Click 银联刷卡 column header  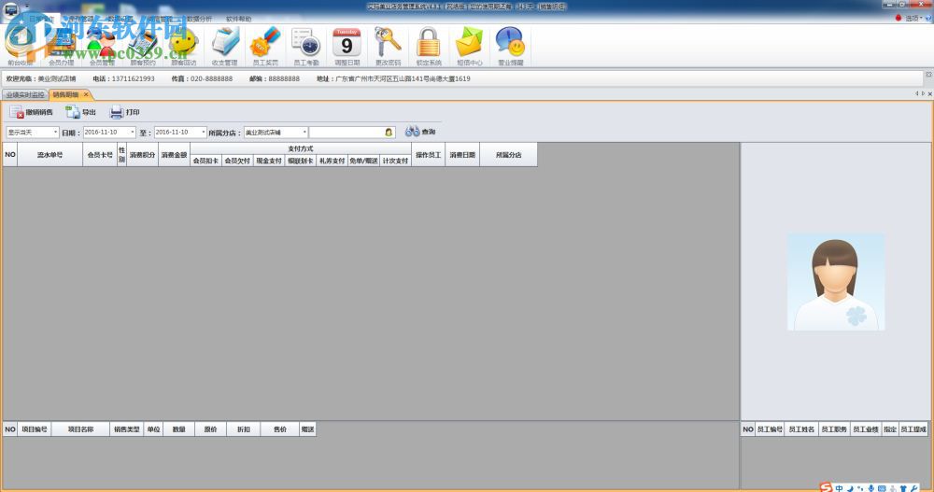tap(300, 161)
